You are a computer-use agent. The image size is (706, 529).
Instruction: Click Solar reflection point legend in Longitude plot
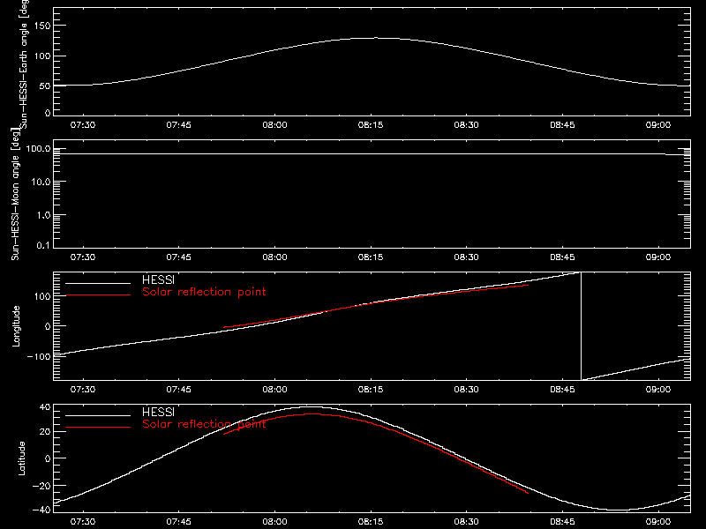tap(204, 292)
